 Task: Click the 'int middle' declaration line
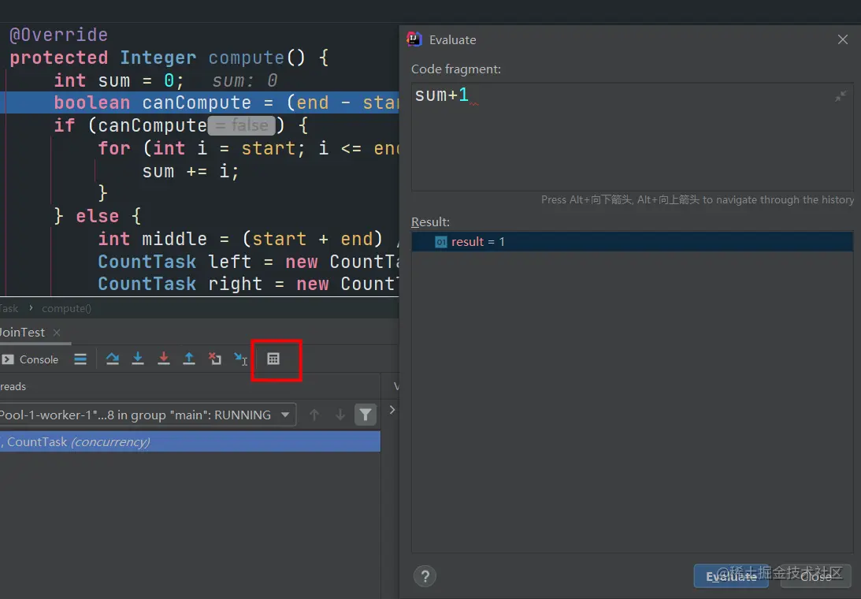[248, 239]
